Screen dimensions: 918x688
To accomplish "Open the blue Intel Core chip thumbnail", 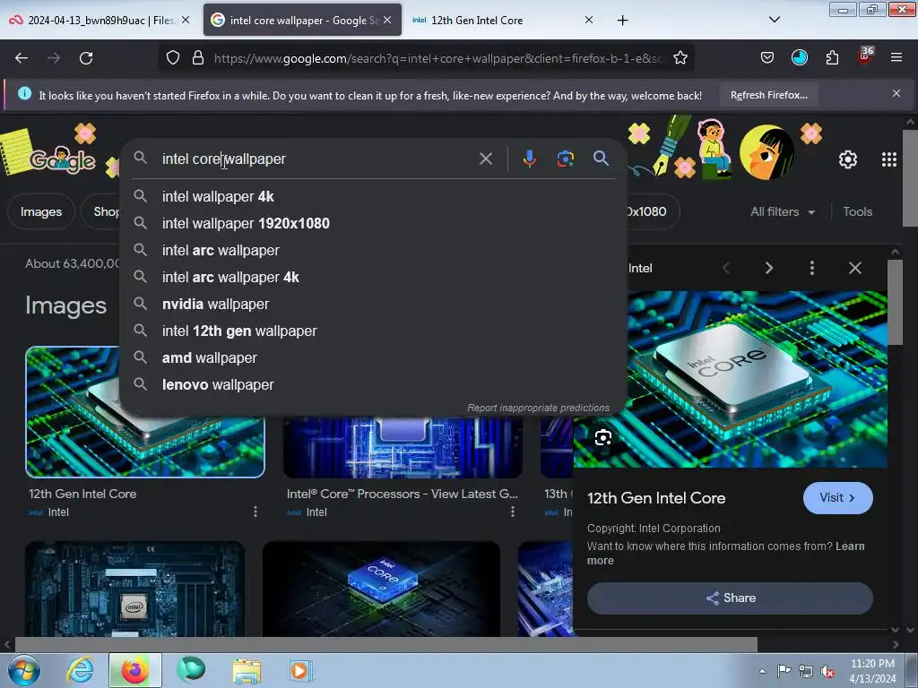I will [381, 589].
